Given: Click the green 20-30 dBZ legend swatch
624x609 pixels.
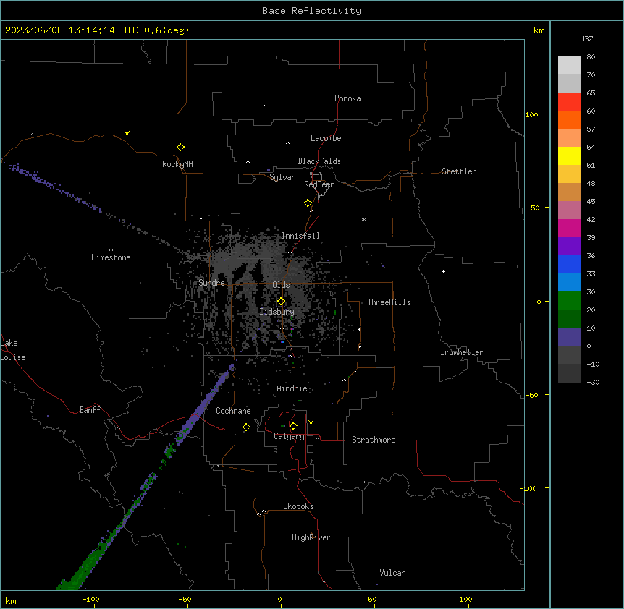Looking at the screenshot, I should coord(569,301).
